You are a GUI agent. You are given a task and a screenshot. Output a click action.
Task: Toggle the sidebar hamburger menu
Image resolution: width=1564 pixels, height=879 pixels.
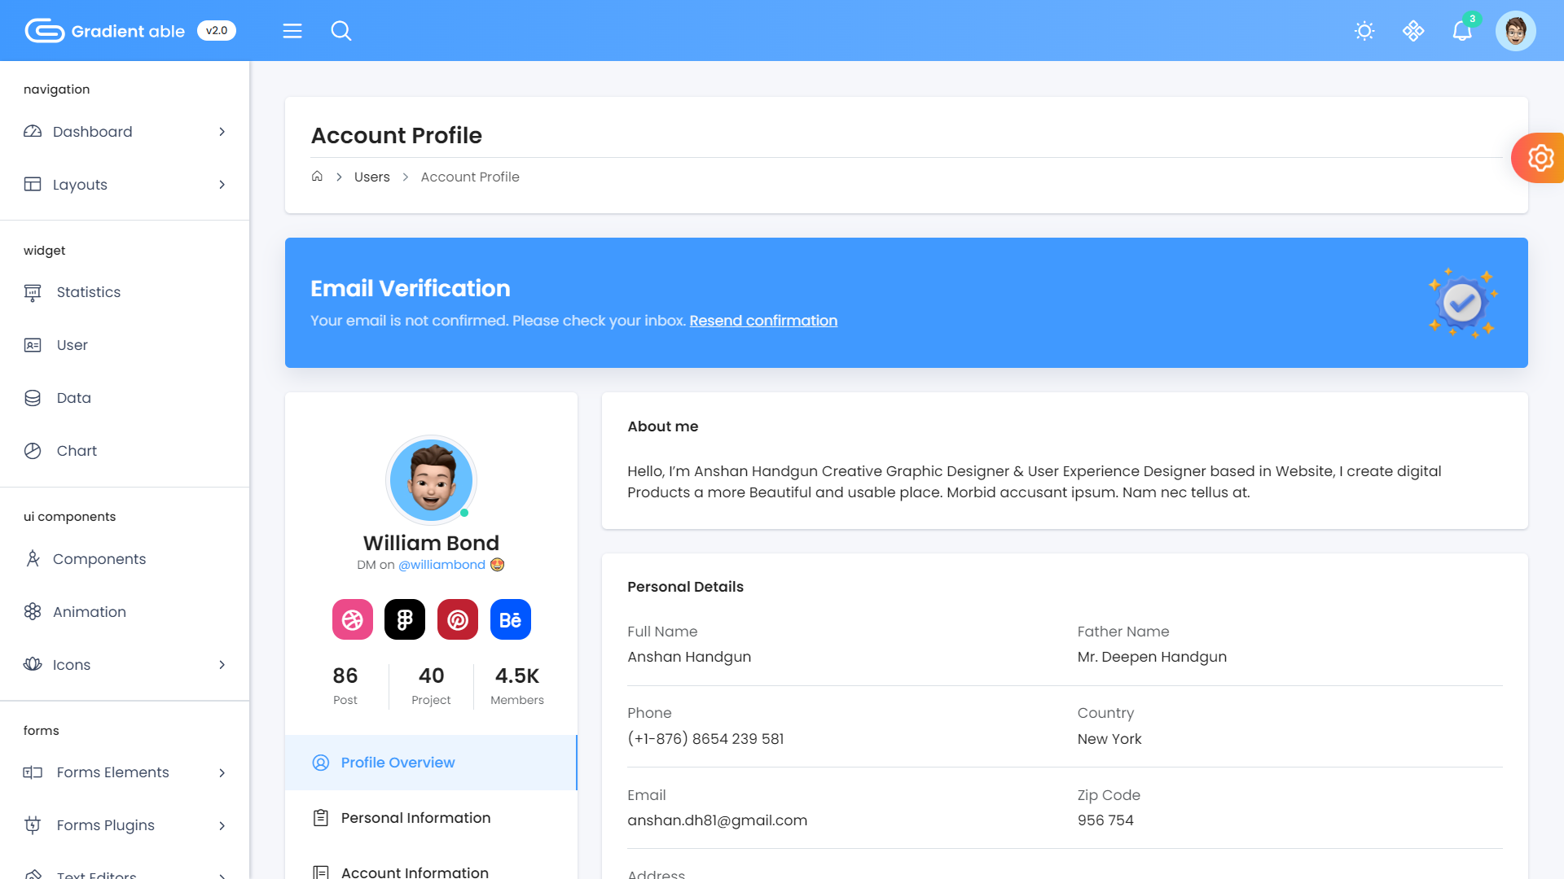click(x=292, y=31)
